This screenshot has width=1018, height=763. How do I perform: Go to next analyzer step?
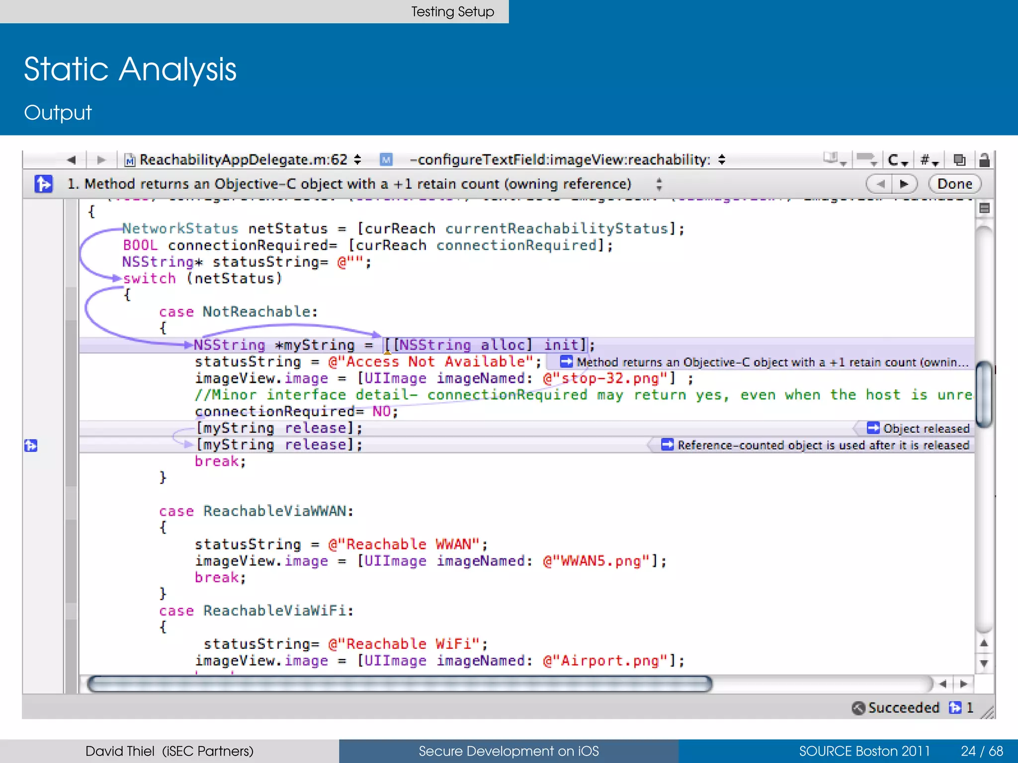pyautogui.click(x=905, y=184)
